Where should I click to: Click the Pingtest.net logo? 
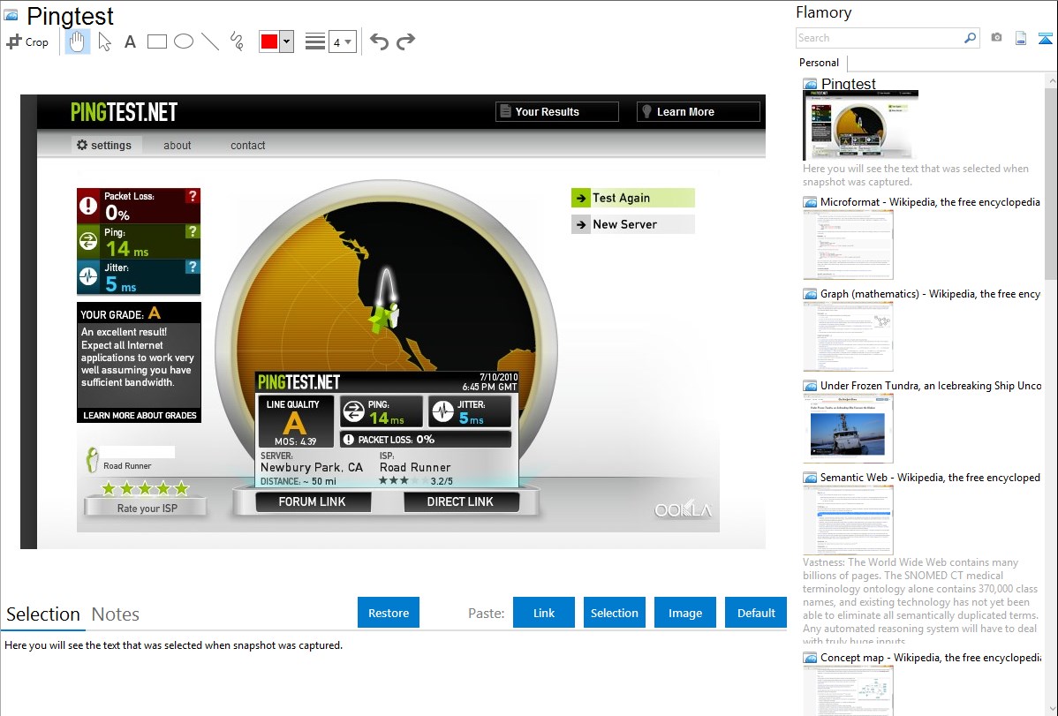click(125, 112)
